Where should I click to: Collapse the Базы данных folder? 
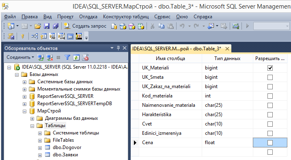click(x=17, y=75)
